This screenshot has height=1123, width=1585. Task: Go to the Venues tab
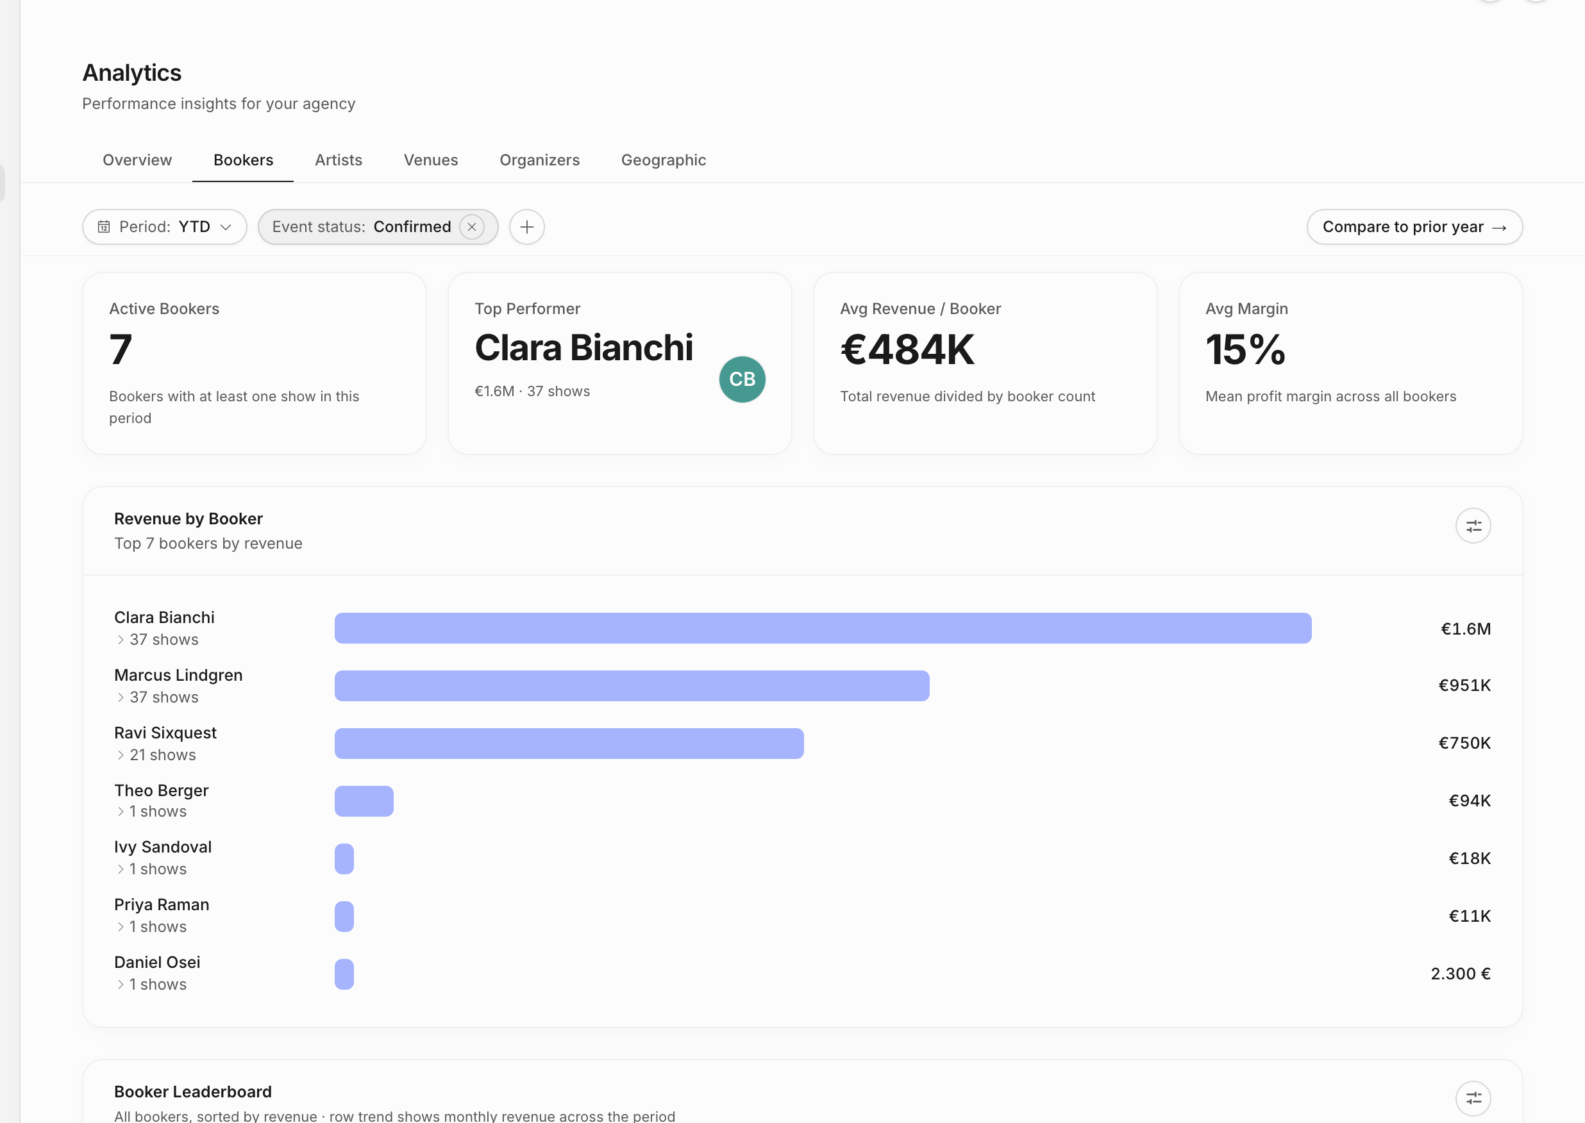pyautogui.click(x=431, y=160)
